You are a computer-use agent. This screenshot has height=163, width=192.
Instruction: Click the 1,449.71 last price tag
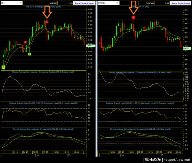pyautogui.click(x=91, y=46)
